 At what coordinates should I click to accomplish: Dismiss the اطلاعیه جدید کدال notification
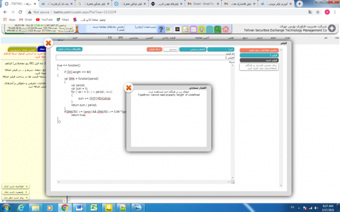coord(27,186)
